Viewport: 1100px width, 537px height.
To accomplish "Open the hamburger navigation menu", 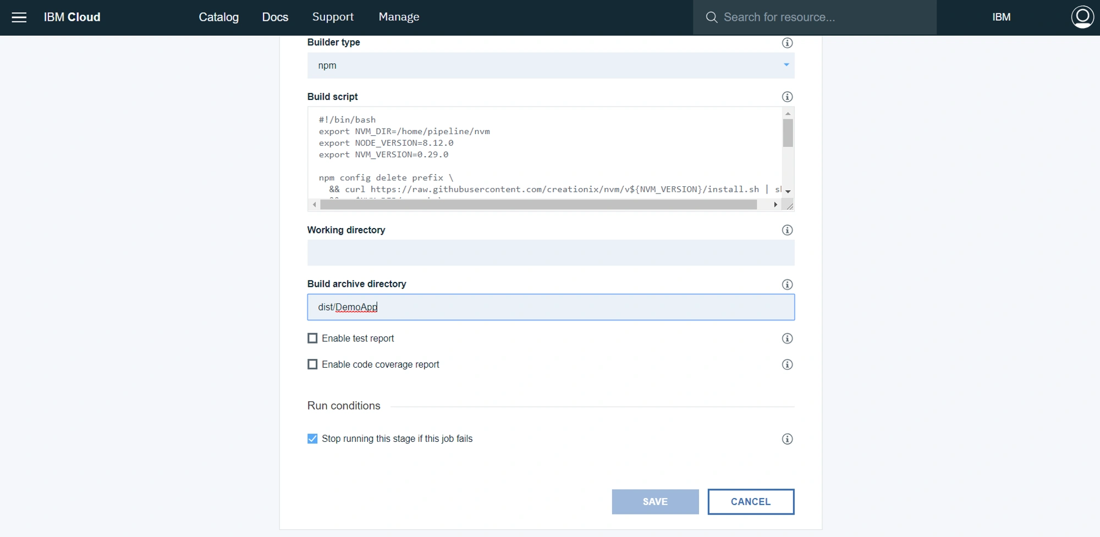I will pyautogui.click(x=19, y=17).
